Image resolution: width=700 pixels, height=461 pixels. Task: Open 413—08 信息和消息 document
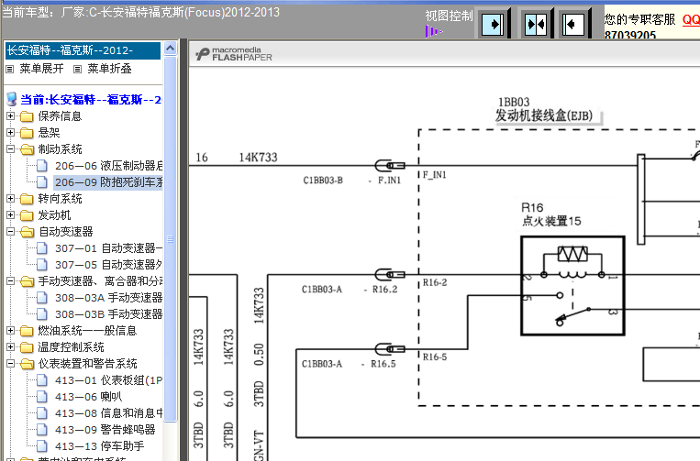108,413
